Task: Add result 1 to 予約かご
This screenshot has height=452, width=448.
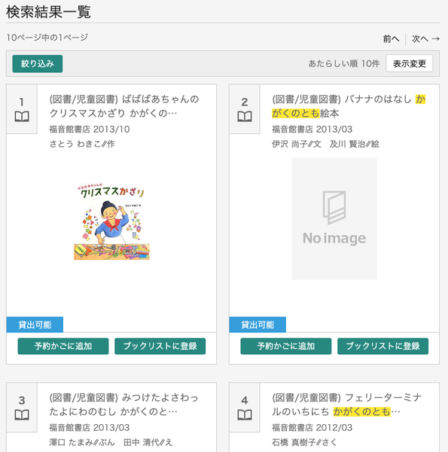Action: click(x=63, y=347)
